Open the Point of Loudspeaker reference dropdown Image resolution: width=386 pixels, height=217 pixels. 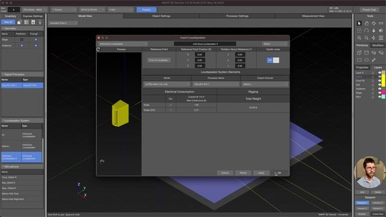(x=159, y=60)
